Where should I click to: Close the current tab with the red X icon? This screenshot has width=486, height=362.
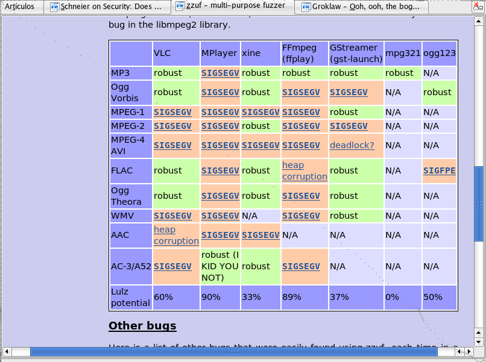tap(478, 6)
